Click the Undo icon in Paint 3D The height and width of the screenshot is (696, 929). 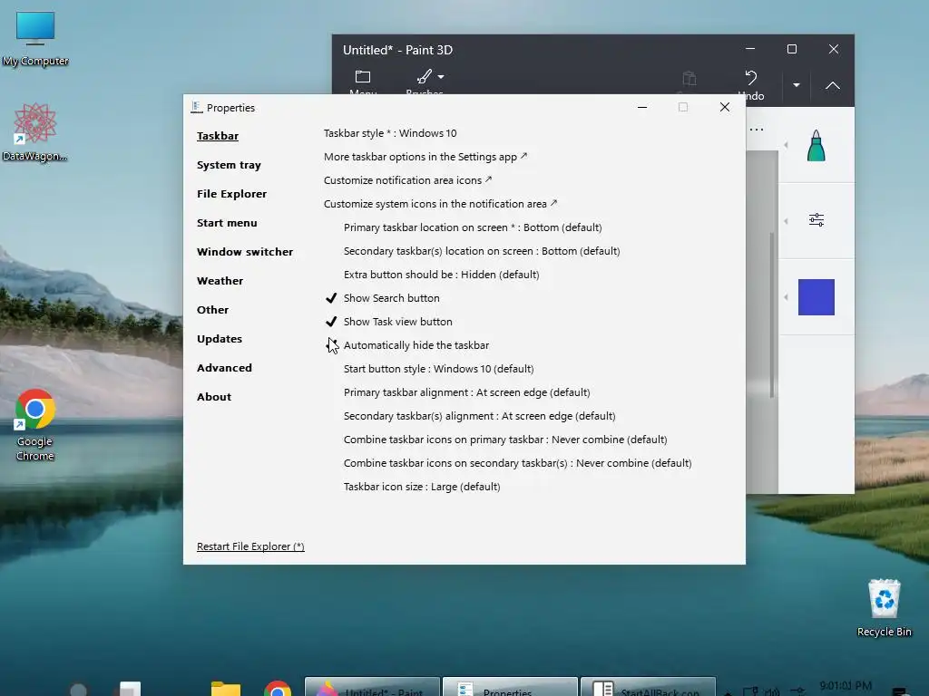tap(750, 78)
